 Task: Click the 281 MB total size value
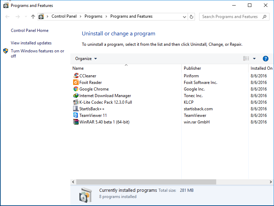point(187,190)
